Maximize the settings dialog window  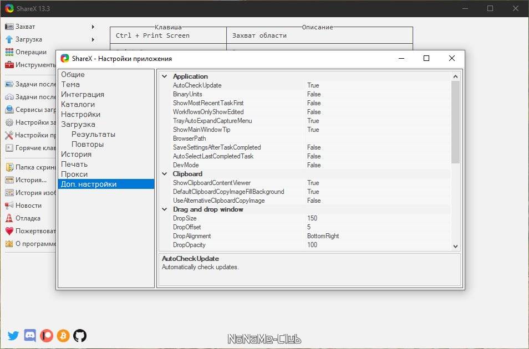coord(426,58)
